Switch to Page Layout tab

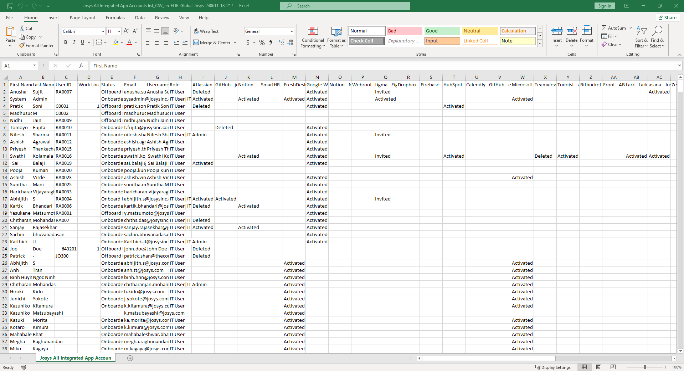pyautogui.click(x=82, y=17)
